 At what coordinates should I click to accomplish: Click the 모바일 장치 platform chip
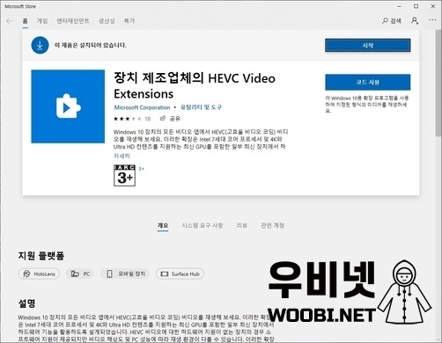(126, 274)
